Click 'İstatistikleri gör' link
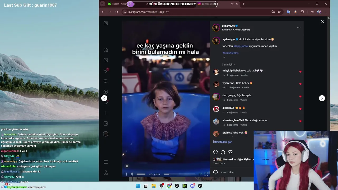This screenshot has height=190, width=338. (x=222, y=142)
